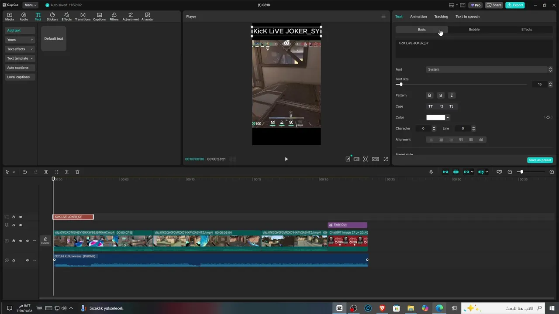Click the timeline zoom-in magnifier
The height and width of the screenshot is (314, 559).
[x=552, y=172]
